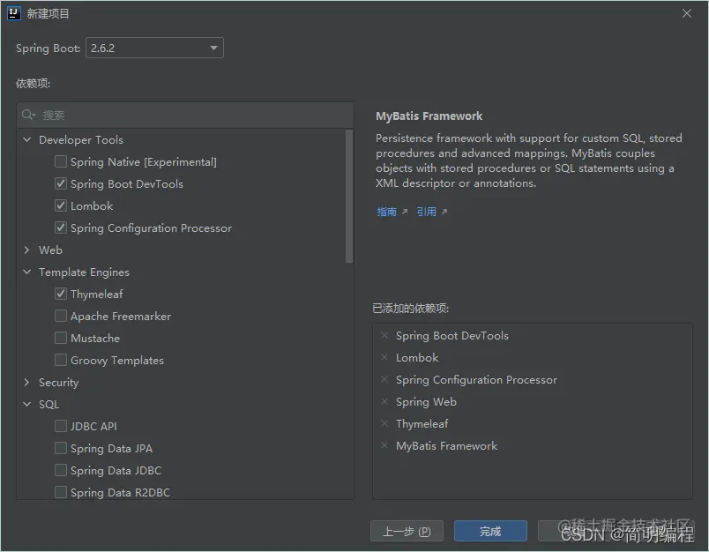Click the 上一步 (P) previous button

tap(407, 531)
